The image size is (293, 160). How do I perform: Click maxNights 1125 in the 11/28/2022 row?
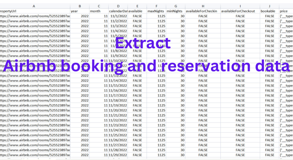(x=156, y=150)
